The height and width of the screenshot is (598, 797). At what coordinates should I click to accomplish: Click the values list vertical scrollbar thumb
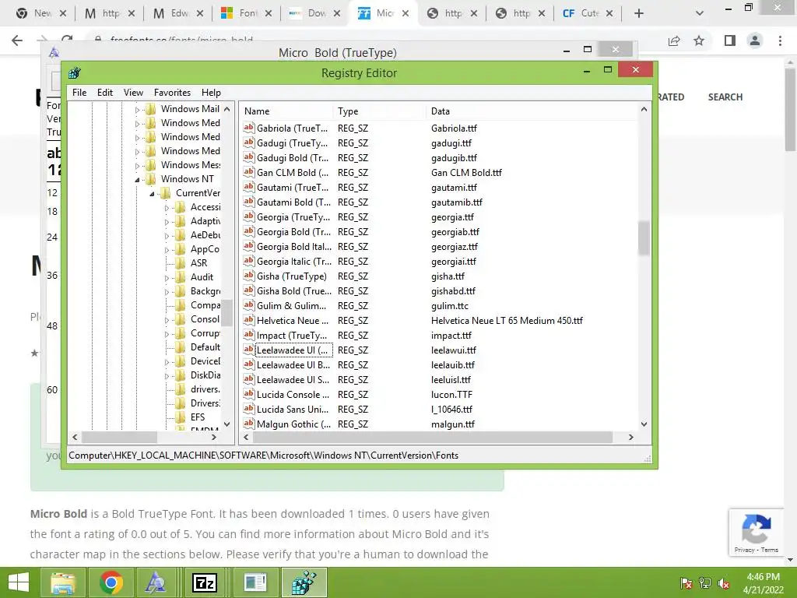click(644, 238)
